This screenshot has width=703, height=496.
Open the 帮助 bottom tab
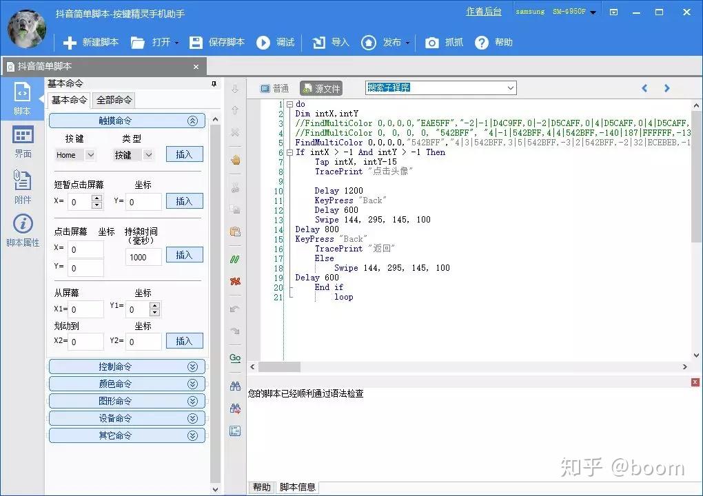(261, 487)
